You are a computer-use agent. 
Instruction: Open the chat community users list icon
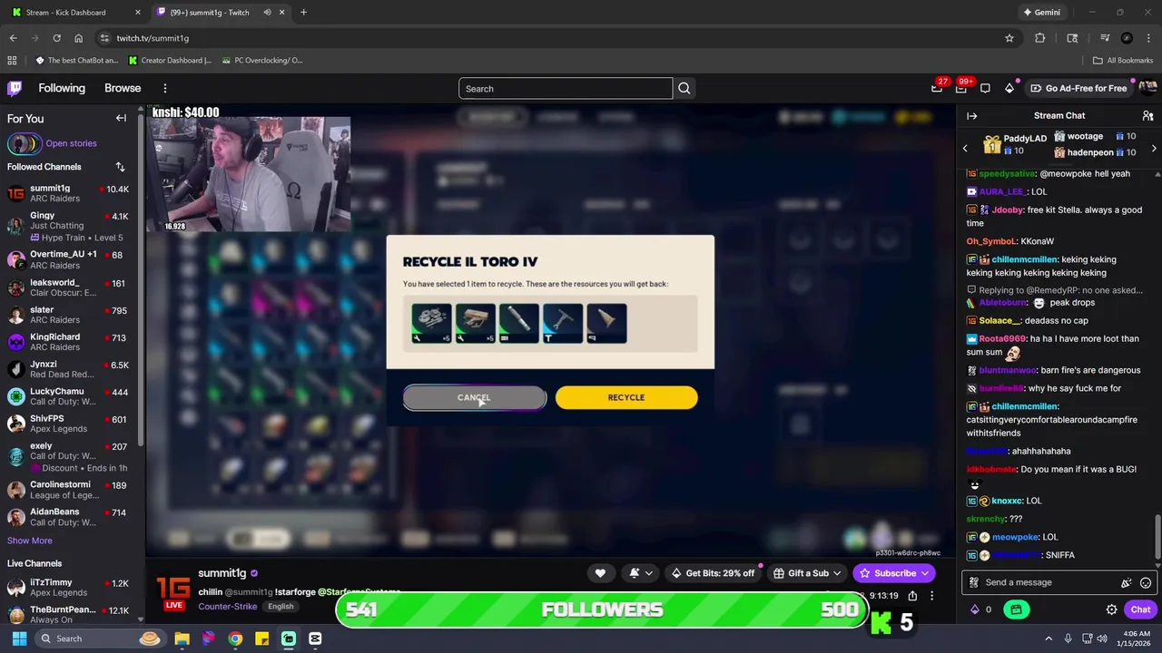[1147, 116]
